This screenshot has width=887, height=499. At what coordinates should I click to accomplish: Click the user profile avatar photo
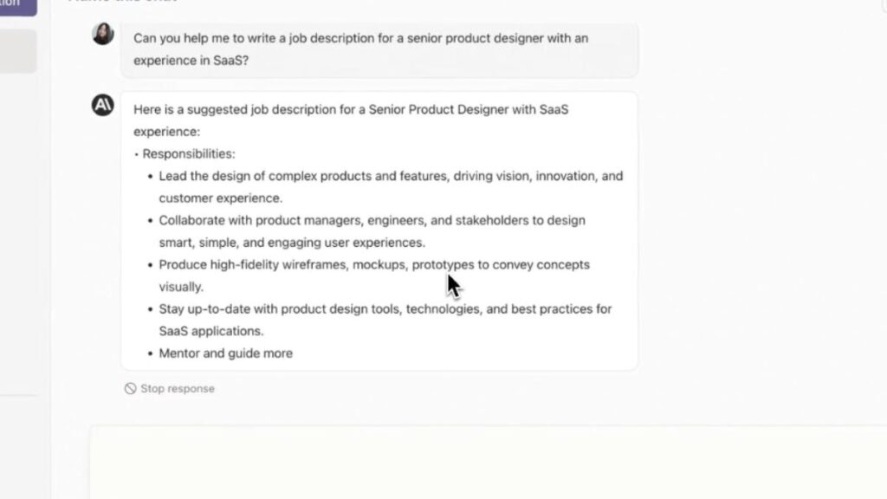pyautogui.click(x=103, y=35)
